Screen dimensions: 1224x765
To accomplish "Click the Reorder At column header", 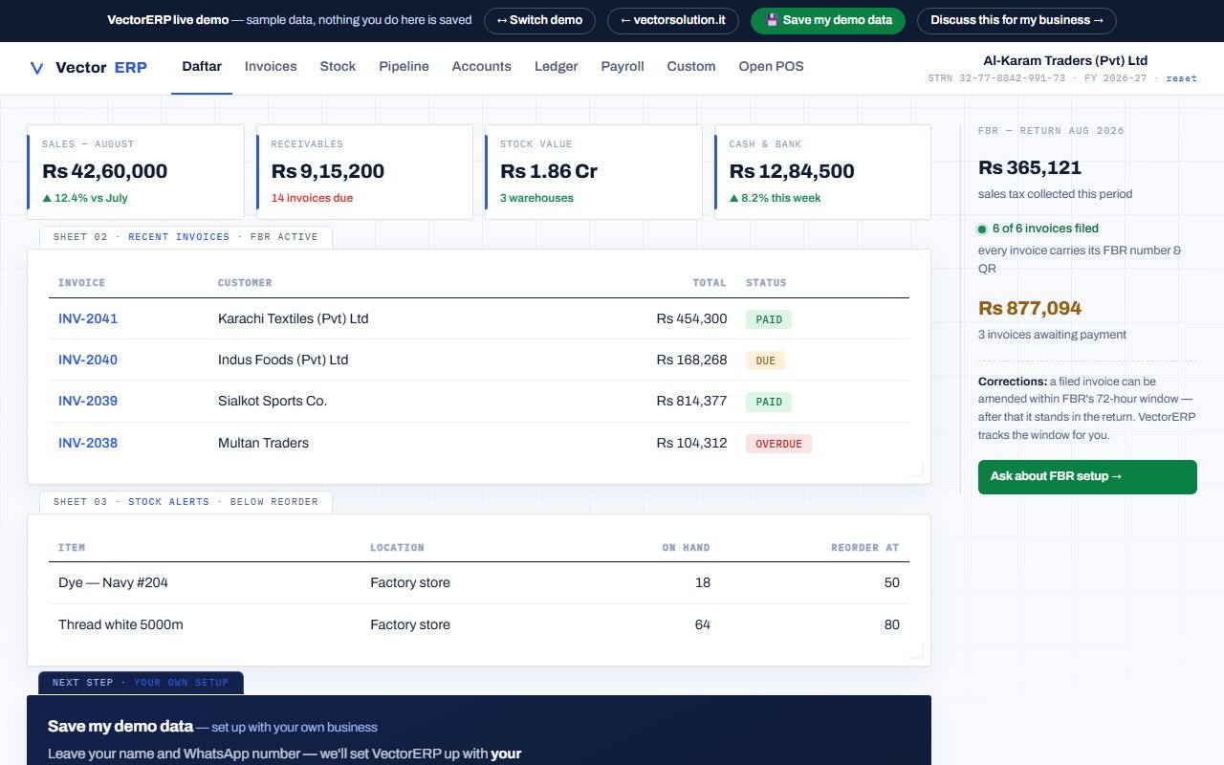I will [x=866, y=548].
